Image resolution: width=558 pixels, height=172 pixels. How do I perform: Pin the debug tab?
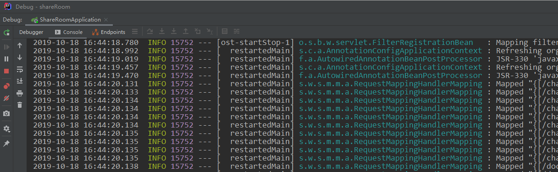point(6,144)
